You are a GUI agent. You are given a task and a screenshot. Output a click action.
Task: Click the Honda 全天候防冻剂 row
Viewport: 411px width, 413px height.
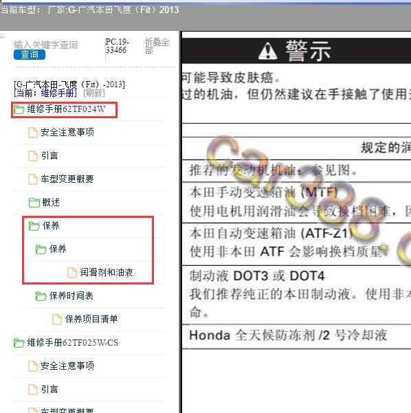coord(296,337)
